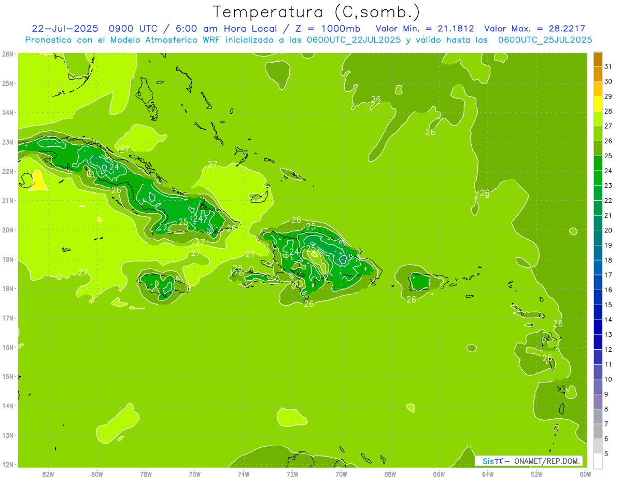
Task: Click the '22N' latitude axis label
Action: click(8, 171)
